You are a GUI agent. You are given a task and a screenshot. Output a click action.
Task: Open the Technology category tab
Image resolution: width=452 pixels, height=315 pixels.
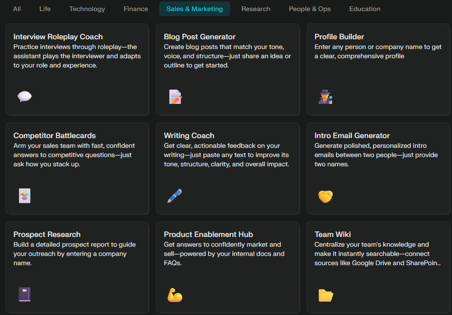coord(87,9)
